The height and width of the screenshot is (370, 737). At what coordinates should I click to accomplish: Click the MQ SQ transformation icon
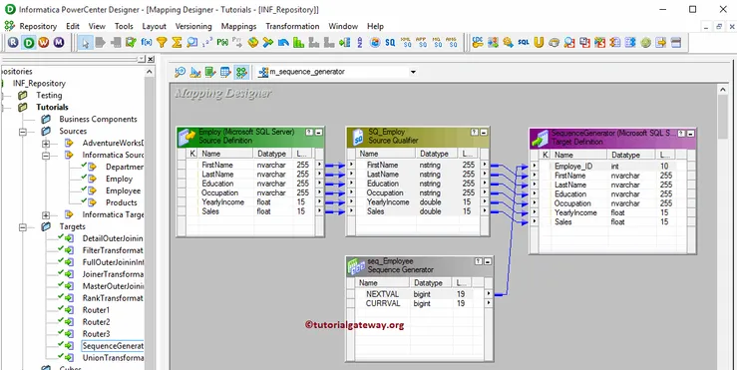click(x=437, y=43)
